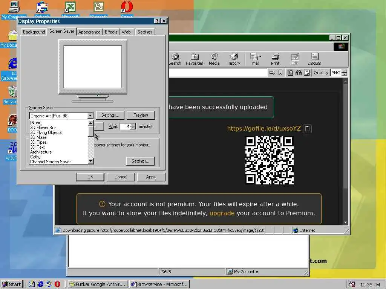The image size is (386, 289).
Task: Click the Print toolbar icon
Action: pyautogui.click(x=275, y=59)
